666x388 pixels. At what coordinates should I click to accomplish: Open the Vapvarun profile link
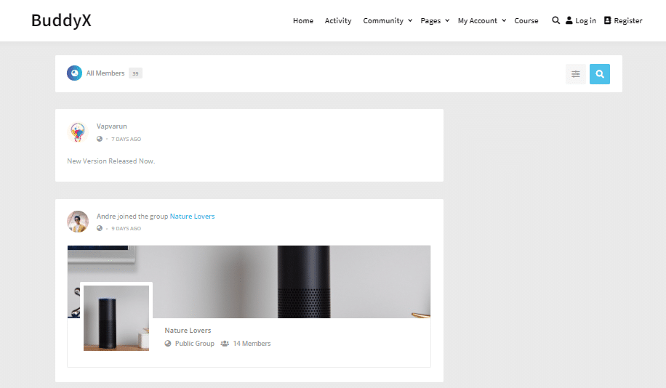click(x=111, y=126)
